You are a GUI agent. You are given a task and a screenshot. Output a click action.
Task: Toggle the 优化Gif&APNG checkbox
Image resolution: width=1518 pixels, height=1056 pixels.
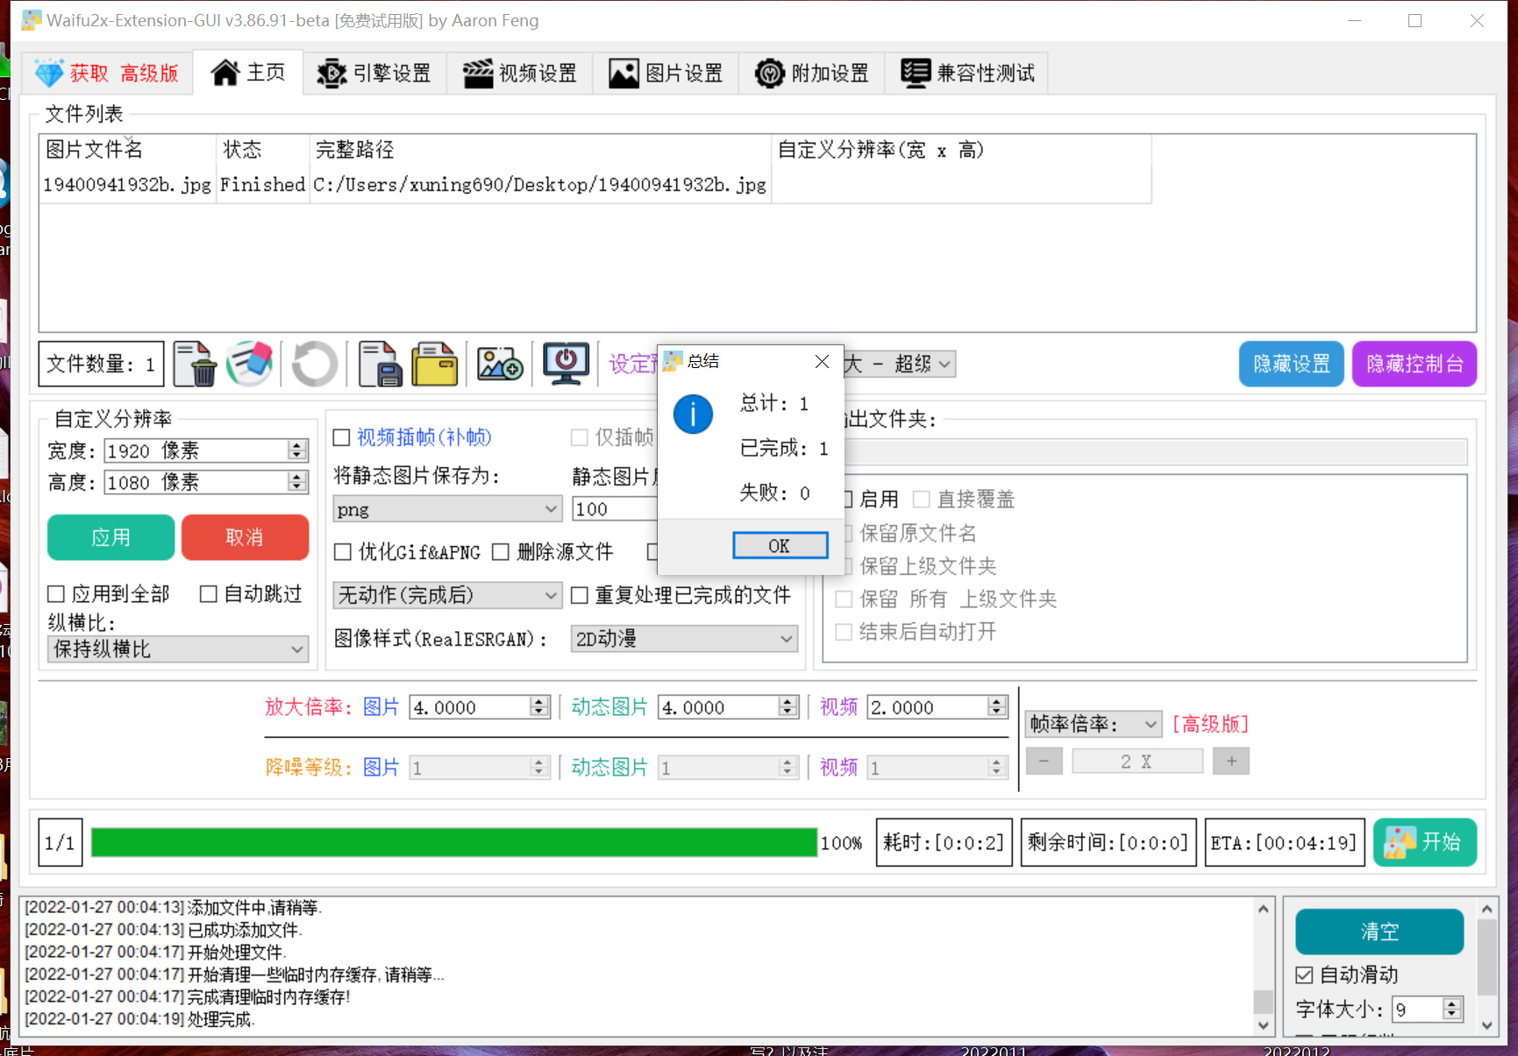click(x=343, y=552)
